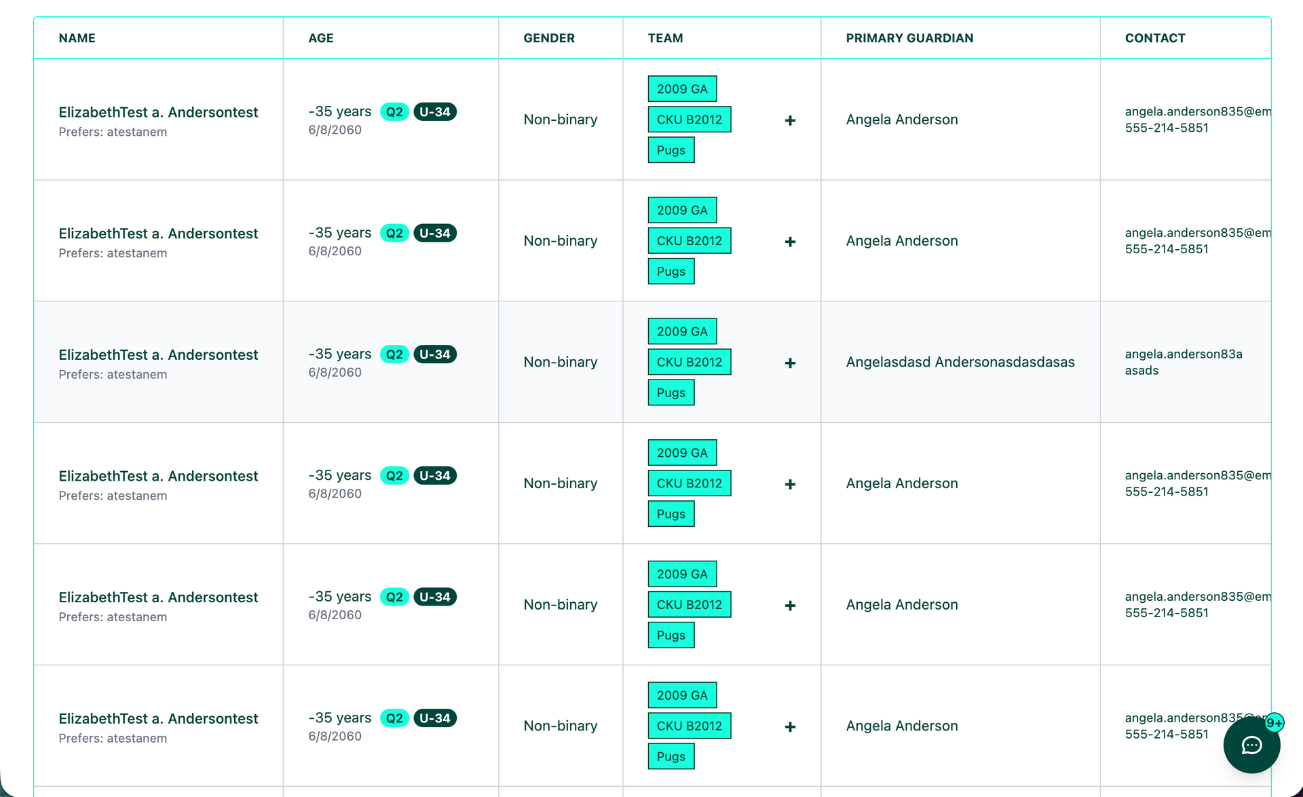
Task: Open the Pugs tag in the fourth row
Action: [x=671, y=514]
